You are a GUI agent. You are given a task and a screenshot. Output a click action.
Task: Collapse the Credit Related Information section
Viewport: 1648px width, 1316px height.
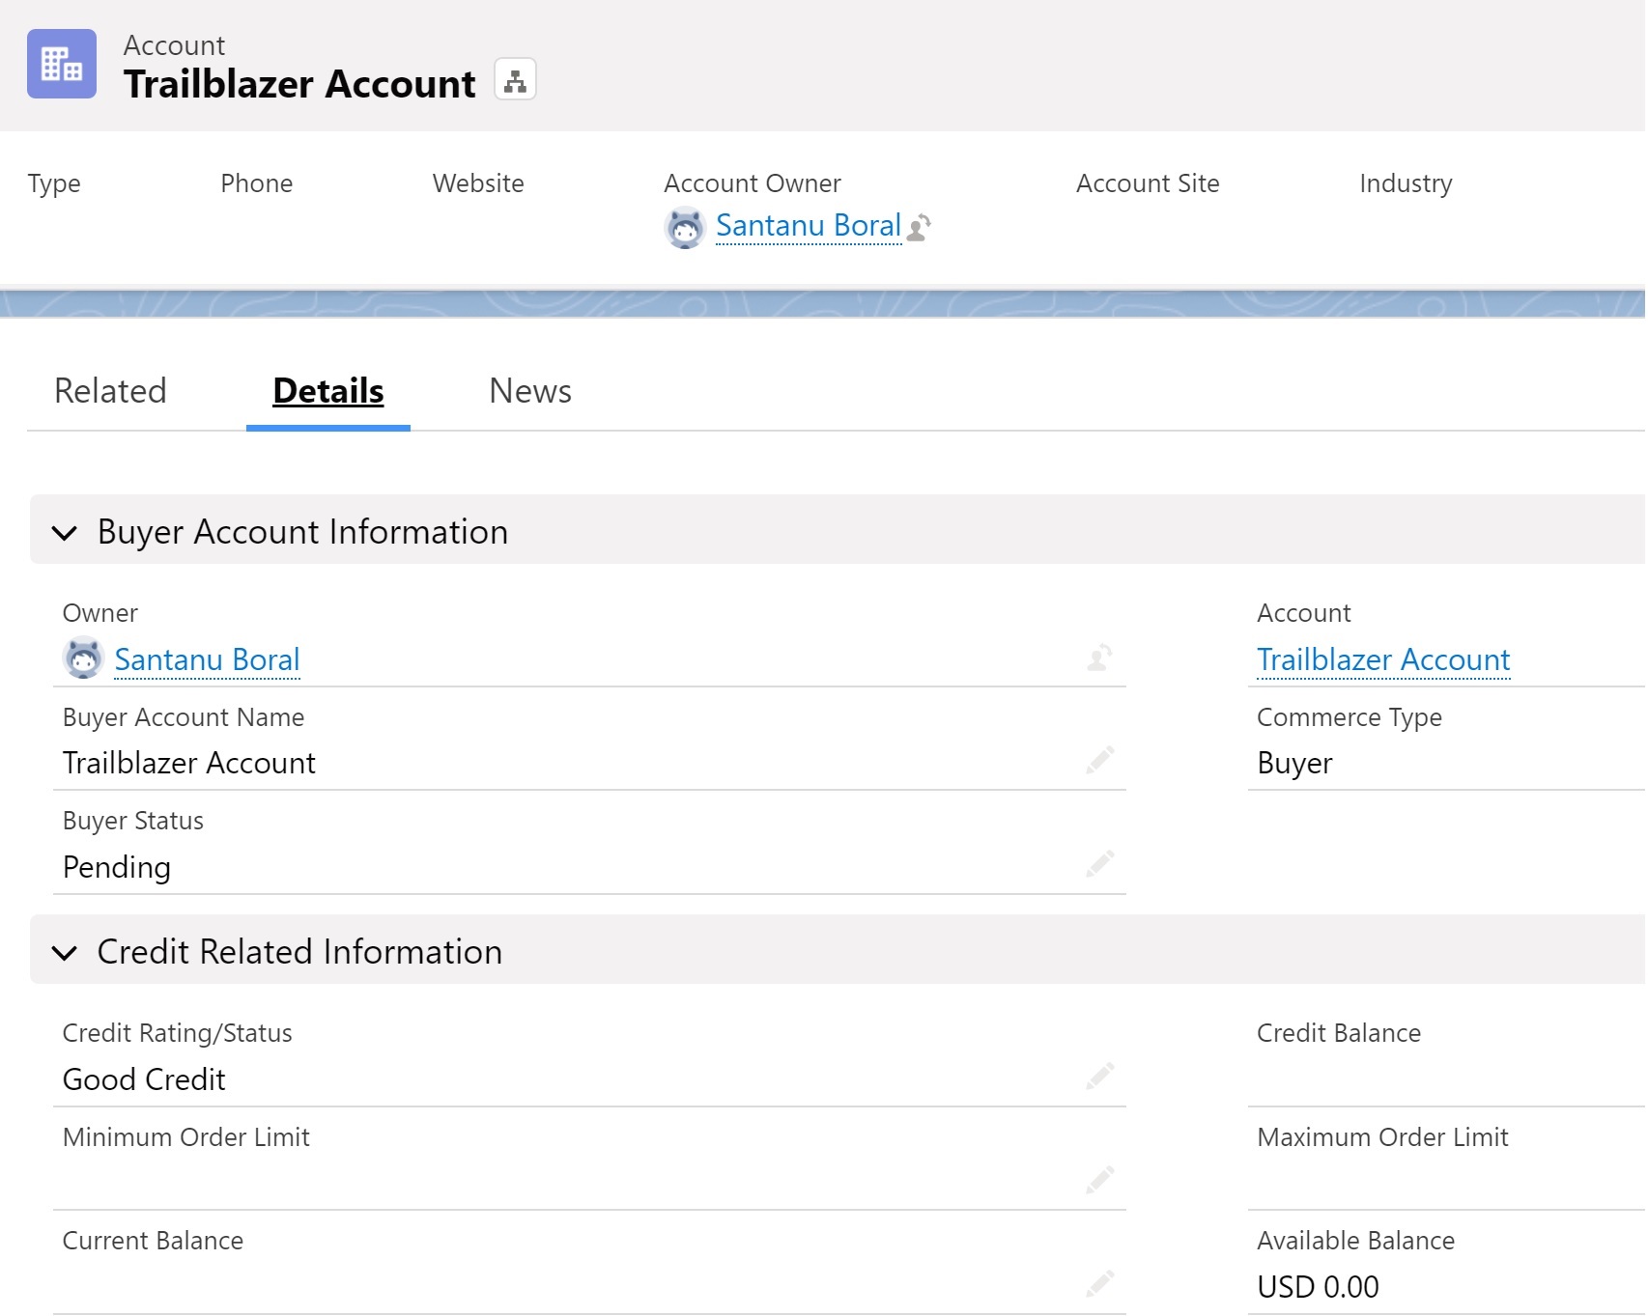(x=65, y=953)
